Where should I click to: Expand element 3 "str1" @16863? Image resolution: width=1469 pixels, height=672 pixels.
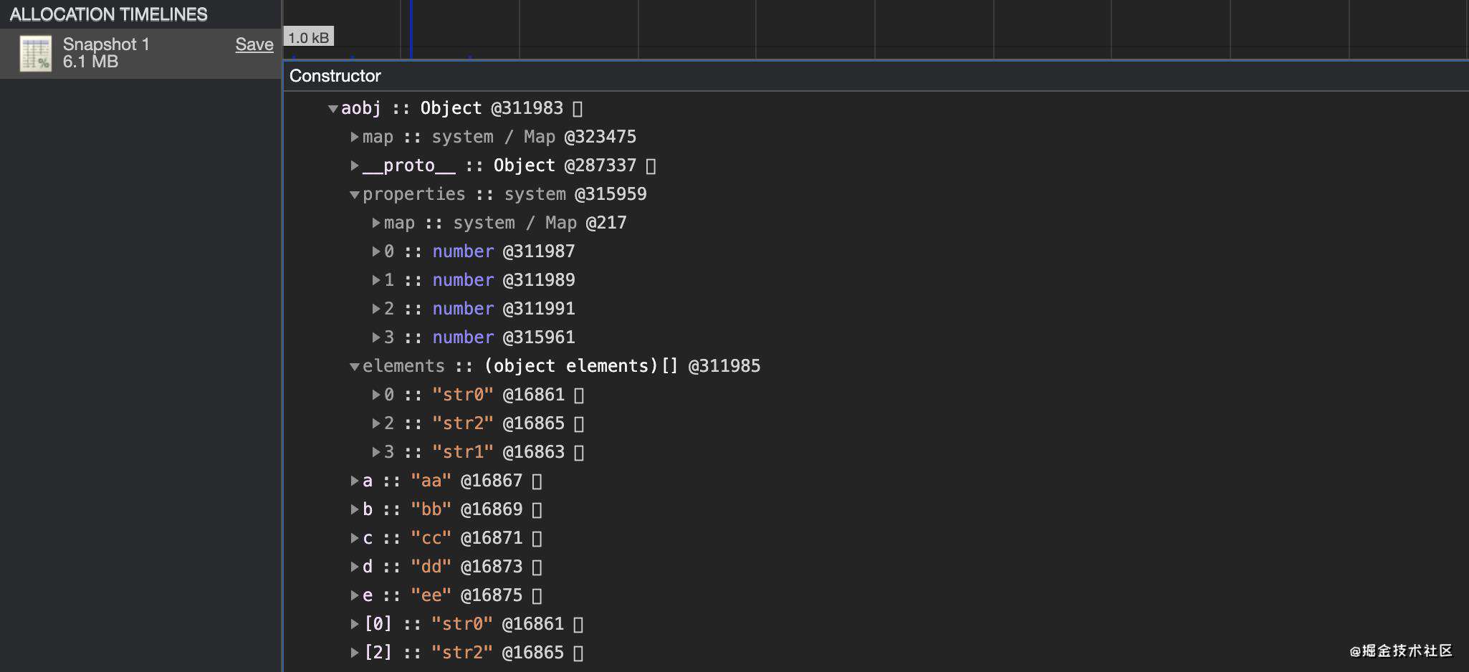(376, 452)
